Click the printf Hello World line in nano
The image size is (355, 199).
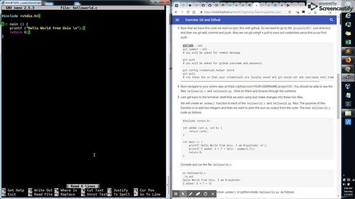pyautogui.click(x=47, y=28)
